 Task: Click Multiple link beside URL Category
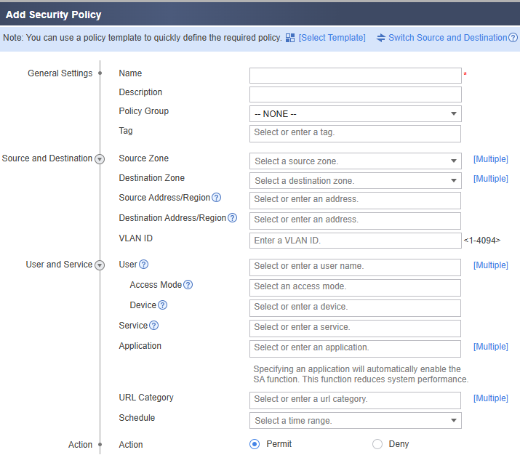(490, 398)
